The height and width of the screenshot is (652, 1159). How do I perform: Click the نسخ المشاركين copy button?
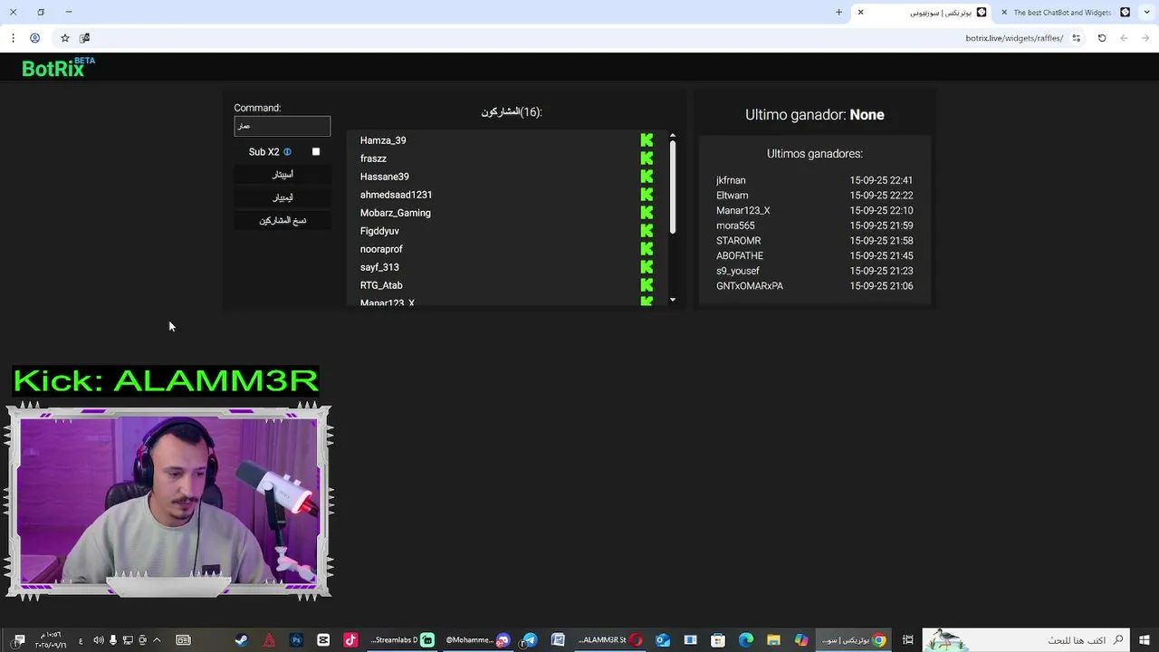283,221
